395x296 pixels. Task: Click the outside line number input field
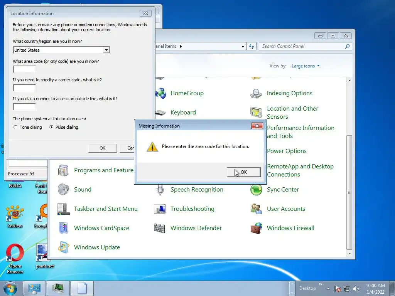click(x=24, y=106)
